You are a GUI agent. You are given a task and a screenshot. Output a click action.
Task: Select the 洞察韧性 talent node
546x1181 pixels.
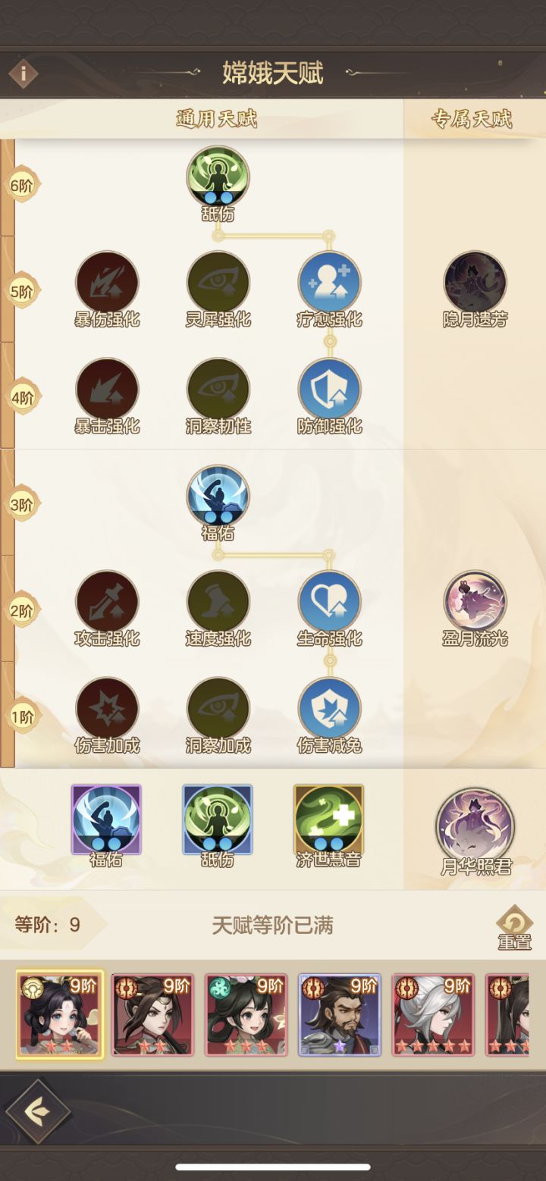click(x=218, y=390)
